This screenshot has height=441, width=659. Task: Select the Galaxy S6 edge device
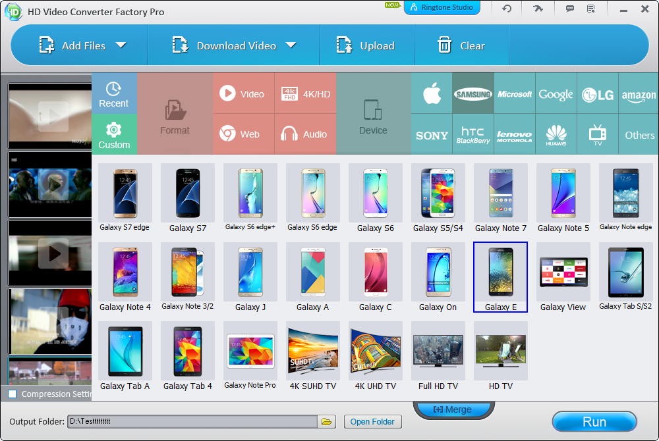pos(312,198)
